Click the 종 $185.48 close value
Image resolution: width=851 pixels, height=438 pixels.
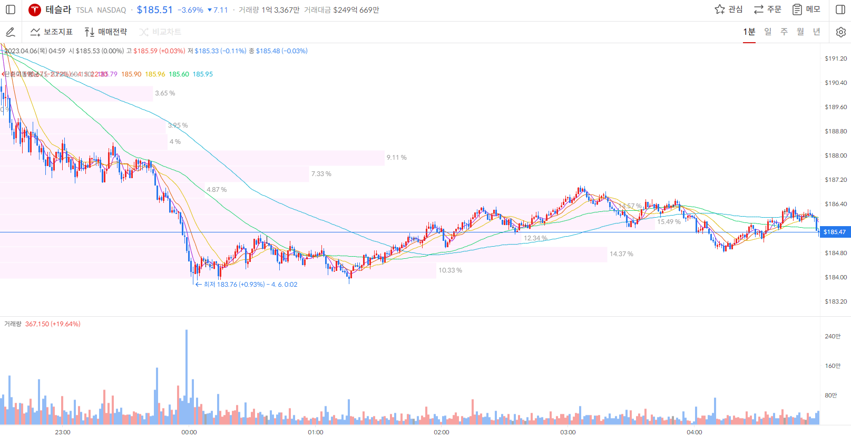pos(278,51)
